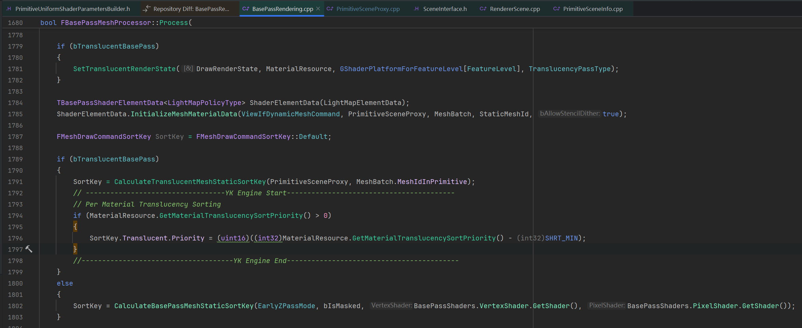Click the PixelShader parameter hint on line 1802
This screenshot has width=802, height=328.
pyautogui.click(x=607, y=305)
